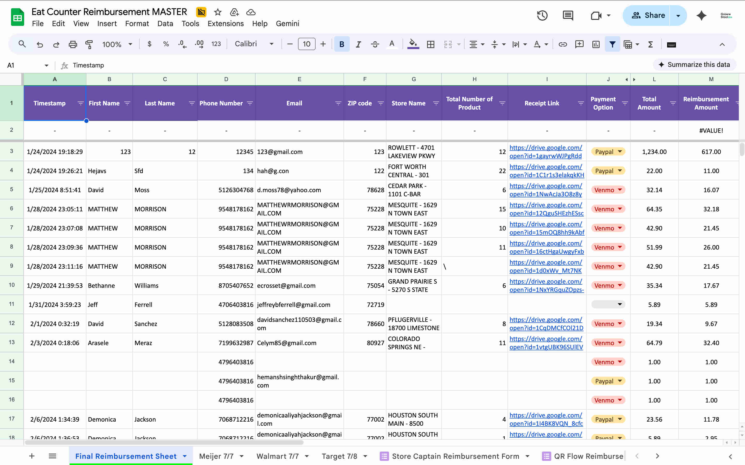Toggle the Timestamp column filter
745x465 pixels.
click(81, 103)
